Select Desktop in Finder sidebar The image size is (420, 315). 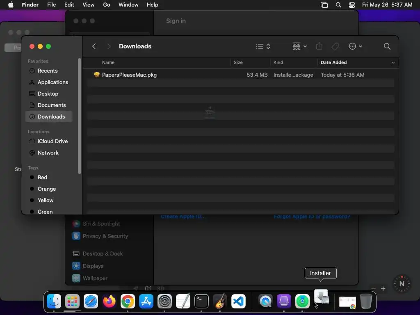(x=49, y=94)
